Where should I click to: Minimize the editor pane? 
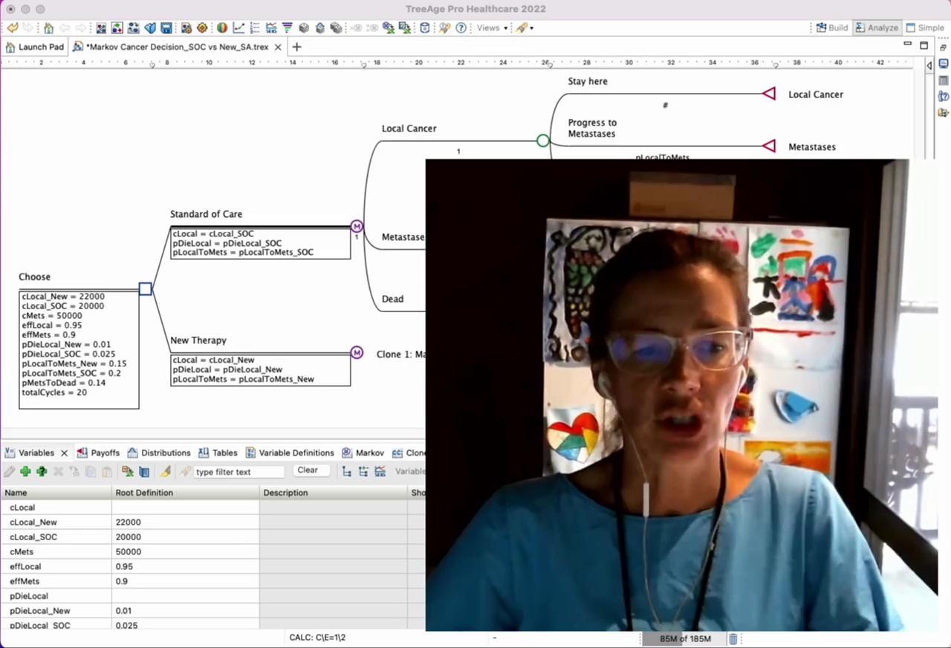907,45
